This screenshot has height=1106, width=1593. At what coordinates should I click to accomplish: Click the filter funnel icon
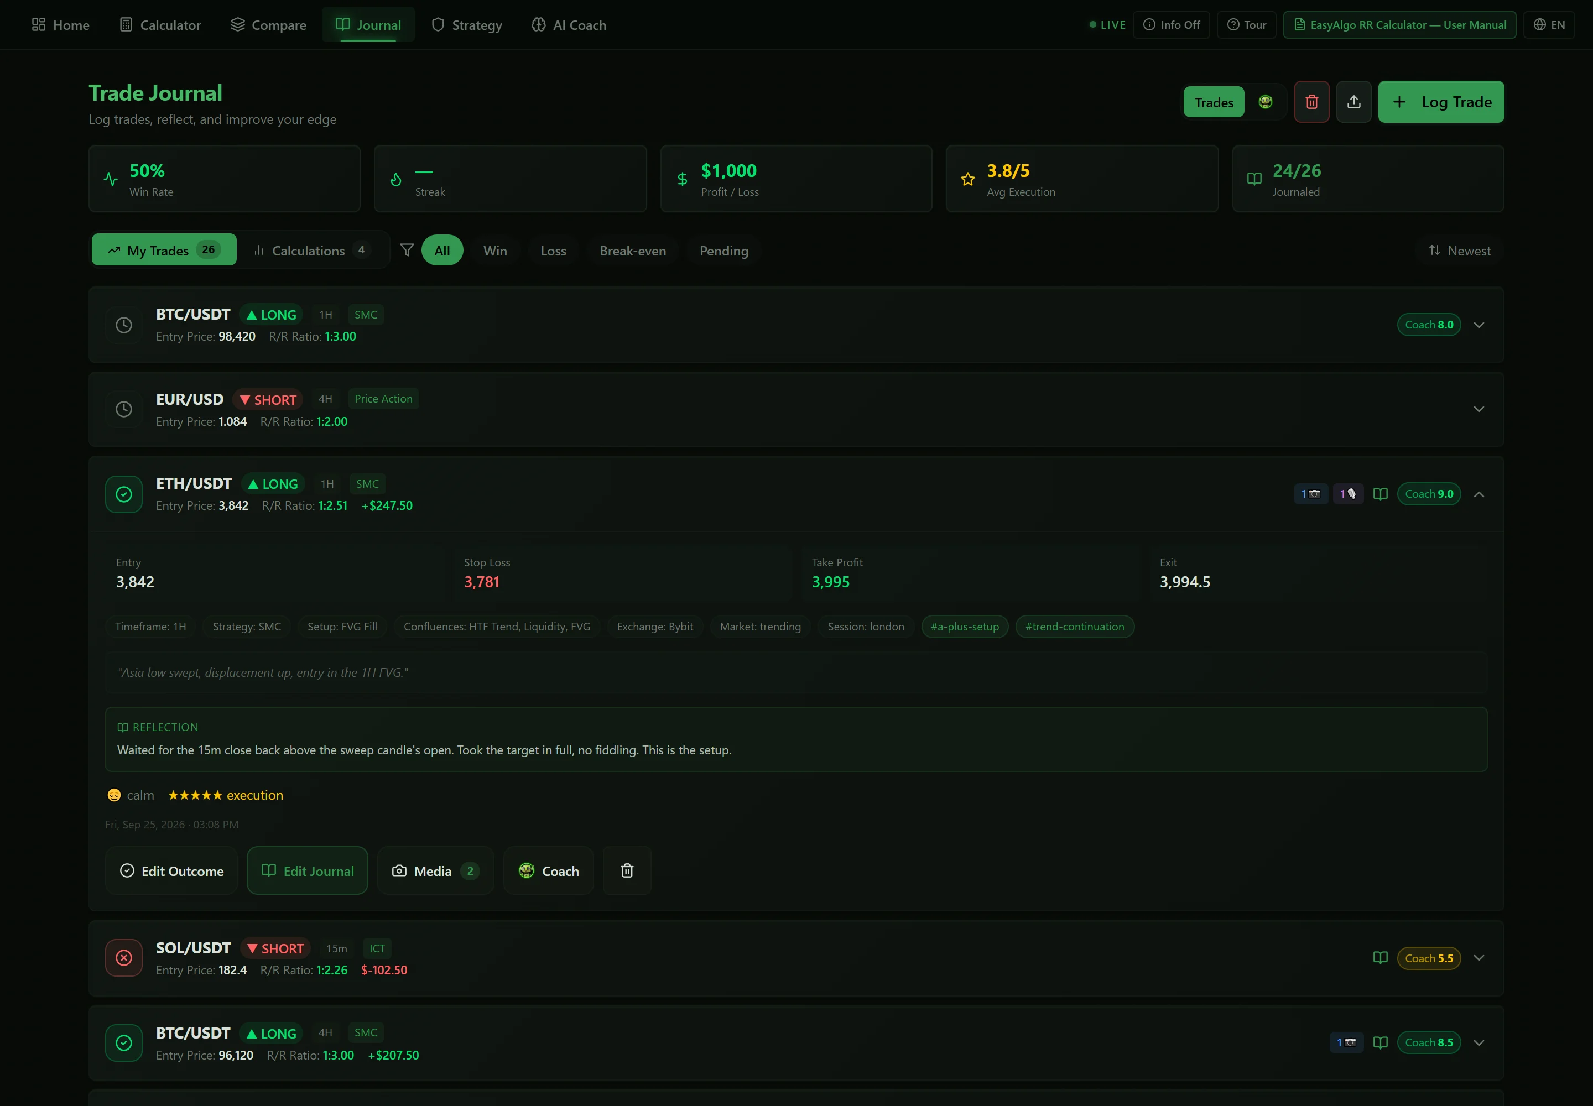[x=407, y=250]
